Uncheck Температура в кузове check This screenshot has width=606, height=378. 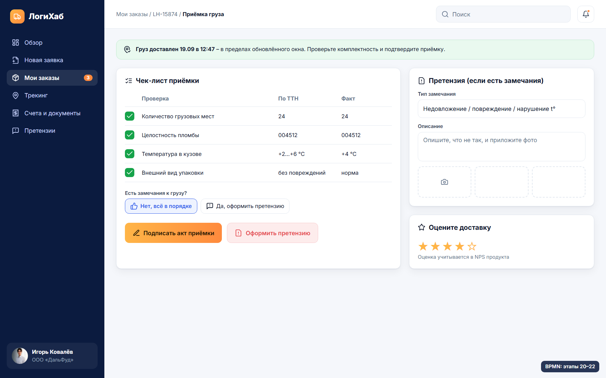click(x=130, y=154)
